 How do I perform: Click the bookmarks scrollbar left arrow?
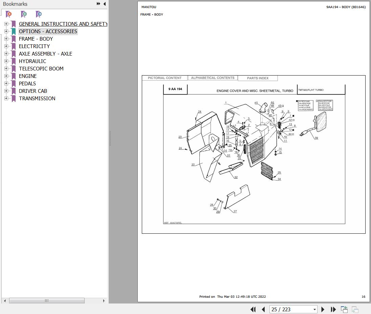tap(5, 301)
